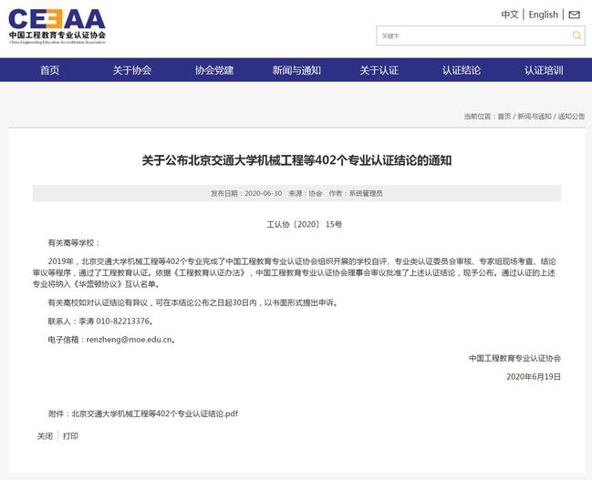This screenshot has width=592, height=480.
Task: Click the article title heading
Action: coord(296,160)
